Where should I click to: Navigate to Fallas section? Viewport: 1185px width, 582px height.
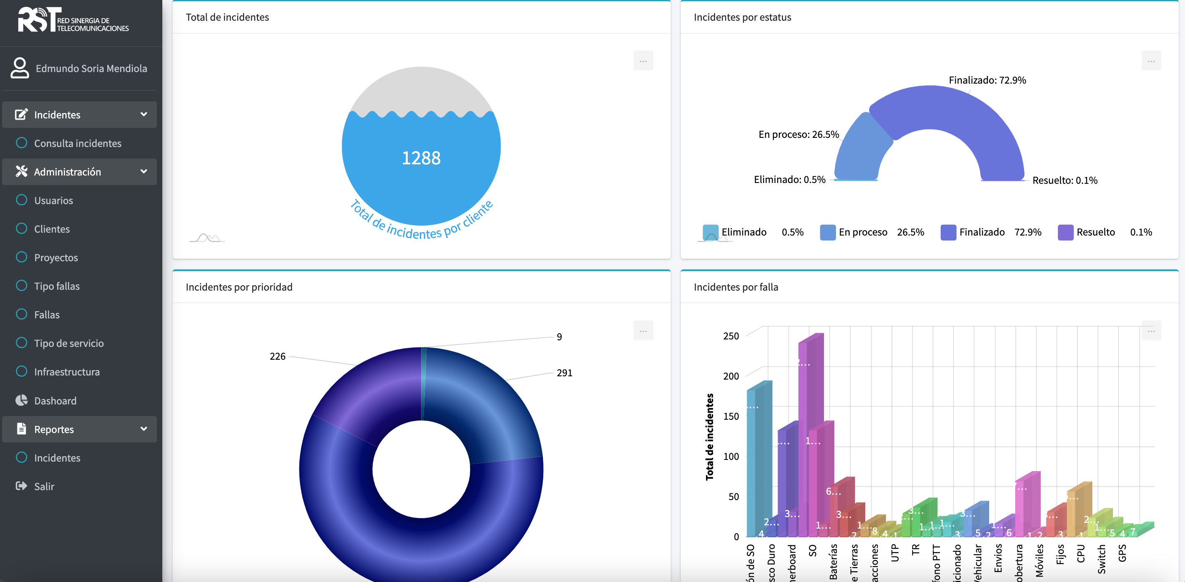pyautogui.click(x=47, y=314)
